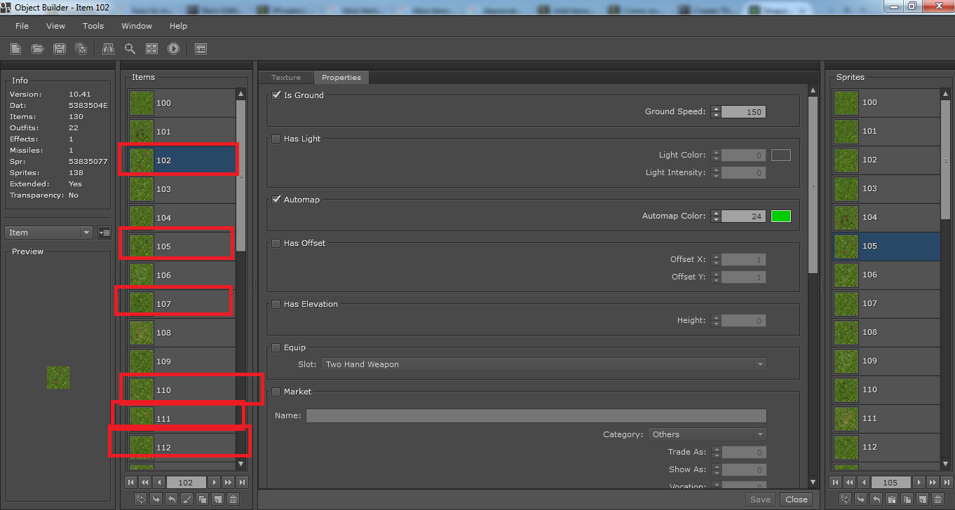Click the outlined arrow replace icon under Items
This screenshot has height=510, width=955.
141,499
